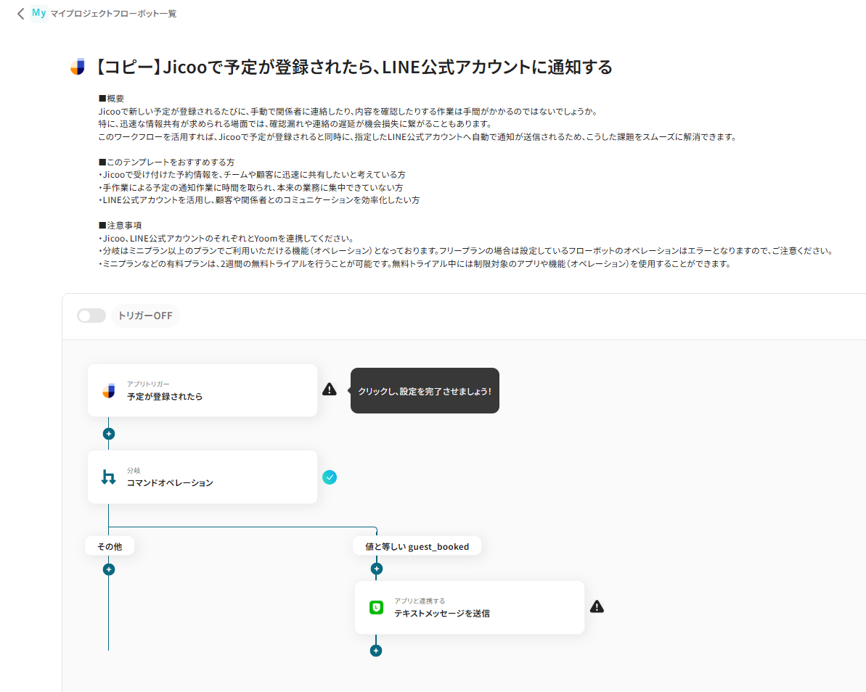Open the テキストメッセージを送信 action card
Screen dimensions: 866x692
tap(470, 608)
